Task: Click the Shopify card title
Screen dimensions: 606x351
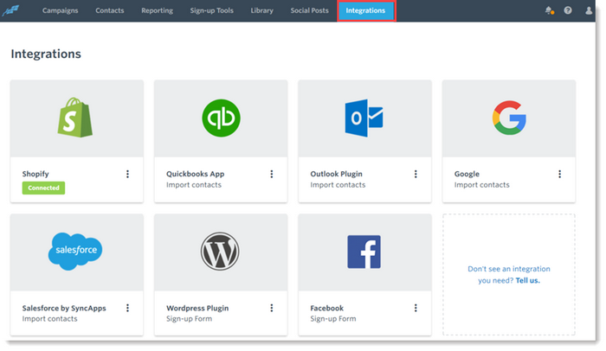Action: [35, 174]
